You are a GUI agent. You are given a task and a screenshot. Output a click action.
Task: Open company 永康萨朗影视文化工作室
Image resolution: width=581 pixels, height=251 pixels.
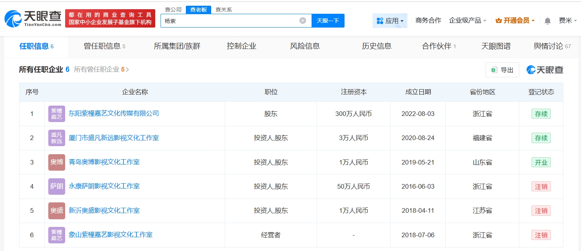tap(104, 186)
